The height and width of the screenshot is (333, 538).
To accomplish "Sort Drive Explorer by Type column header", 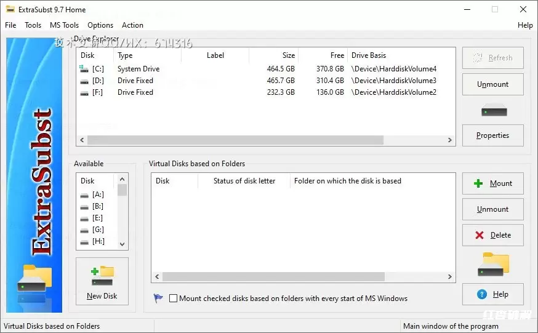I will [x=148, y=55].
